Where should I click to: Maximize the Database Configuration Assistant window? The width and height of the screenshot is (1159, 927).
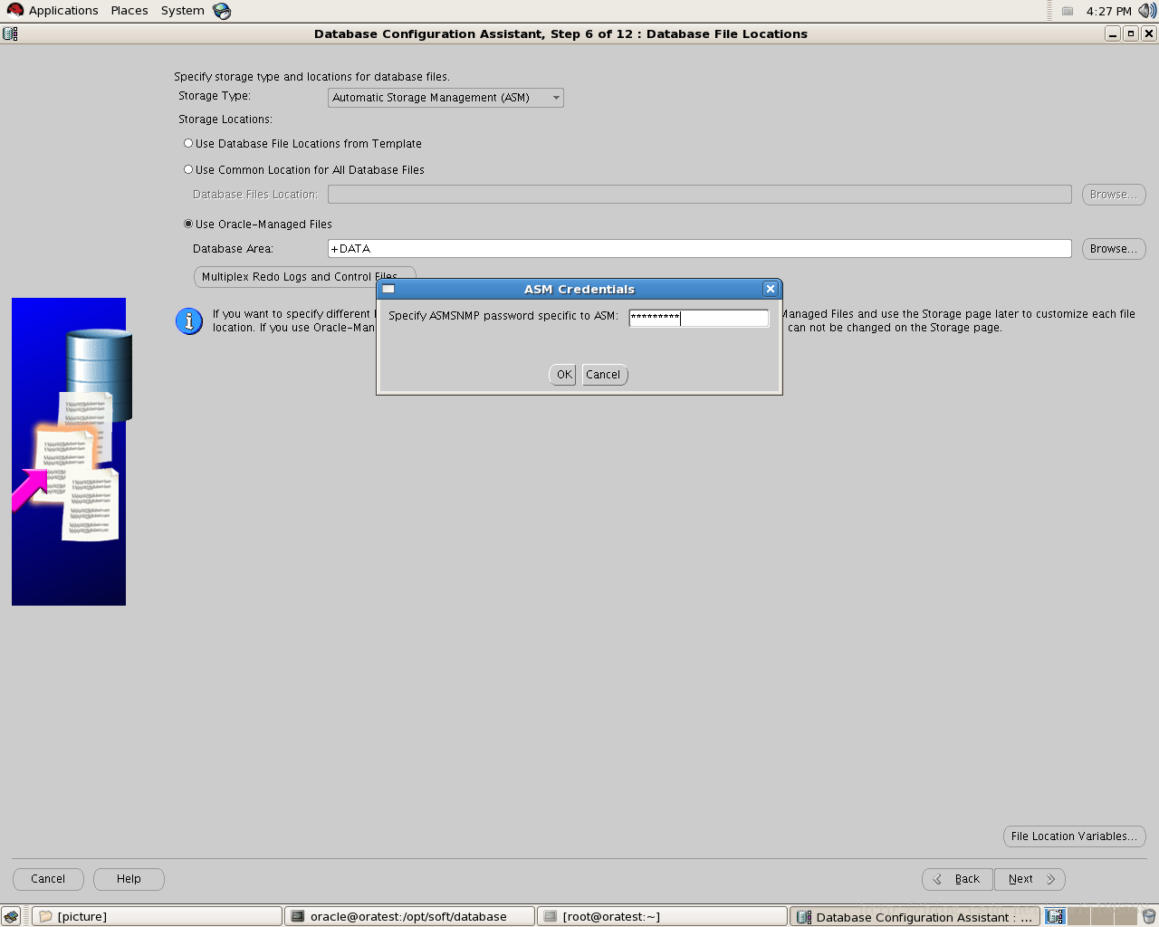click(x=1130, y=33)
